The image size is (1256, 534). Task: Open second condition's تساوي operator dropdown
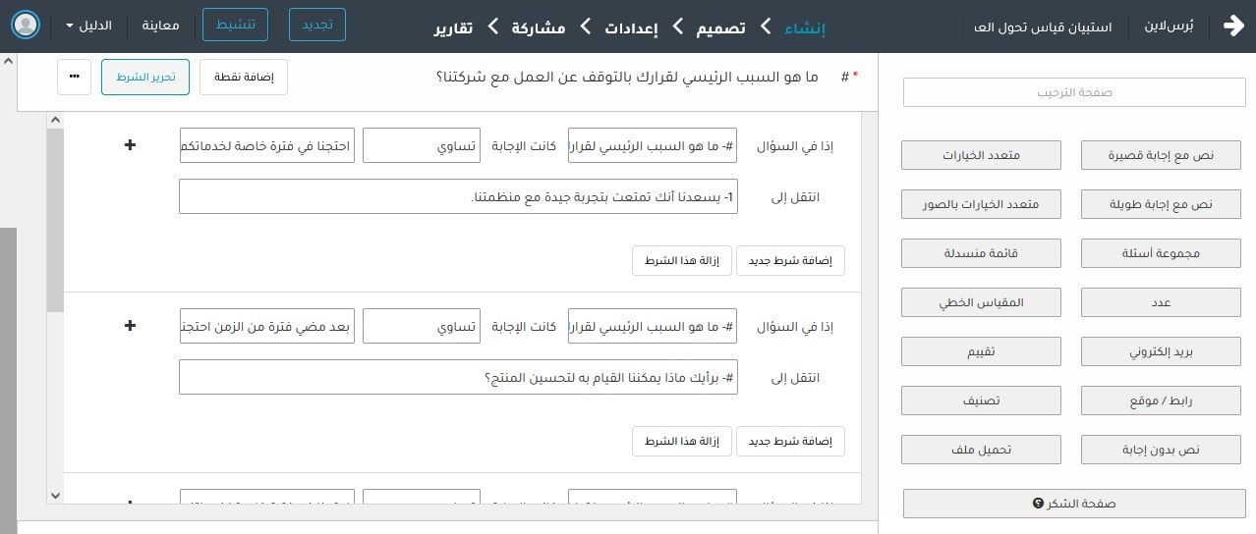(x=422, y=326)
